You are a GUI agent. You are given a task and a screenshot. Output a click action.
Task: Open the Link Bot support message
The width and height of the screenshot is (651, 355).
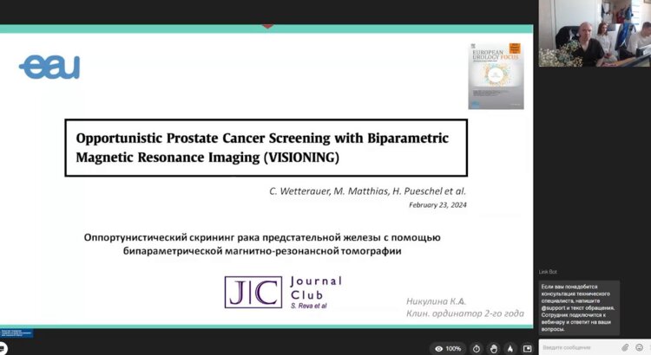[579, 307]
